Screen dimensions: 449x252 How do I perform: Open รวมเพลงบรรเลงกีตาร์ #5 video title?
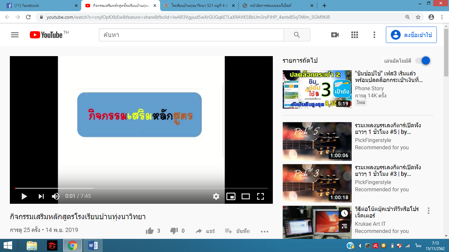click(388, 129)
